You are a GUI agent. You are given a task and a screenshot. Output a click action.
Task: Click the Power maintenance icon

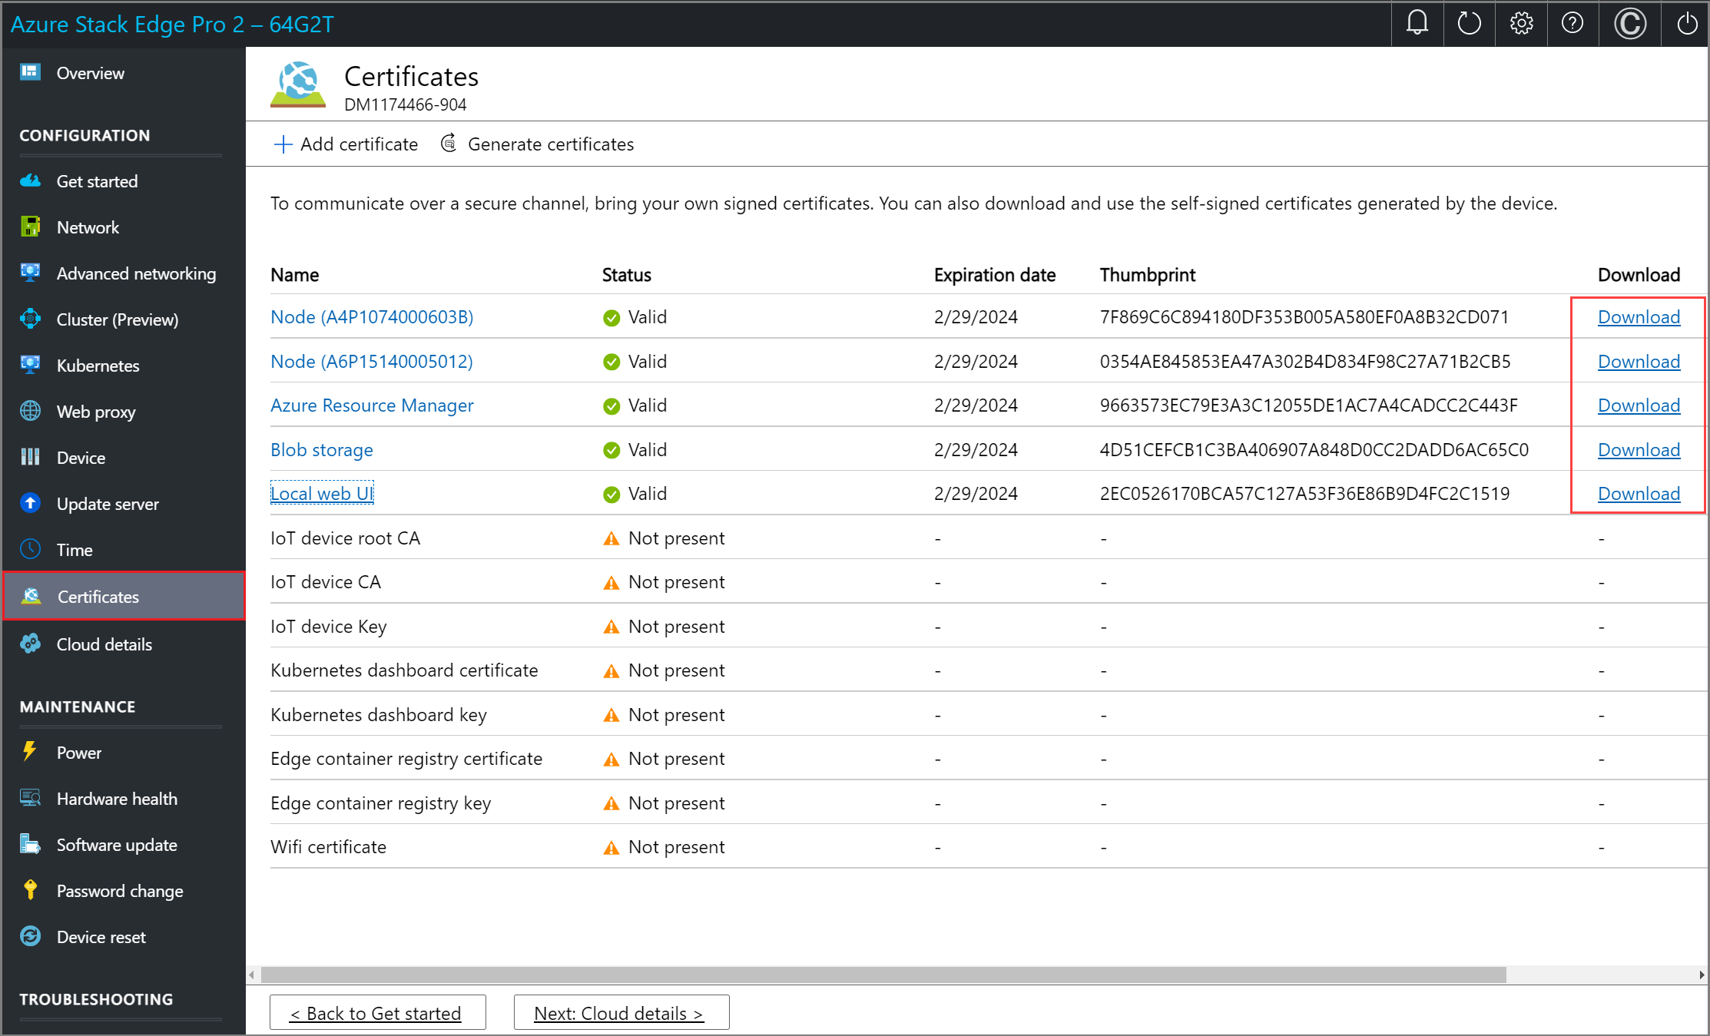(x=31, y=753)
